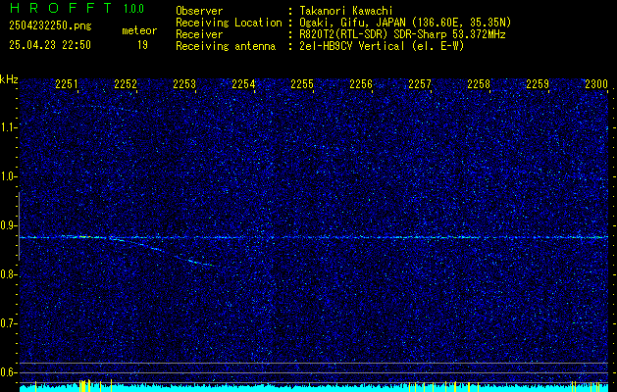The width and height of the screenshot is (617, 392).
Task: Click the Observer field label
Action: [199, 11]
